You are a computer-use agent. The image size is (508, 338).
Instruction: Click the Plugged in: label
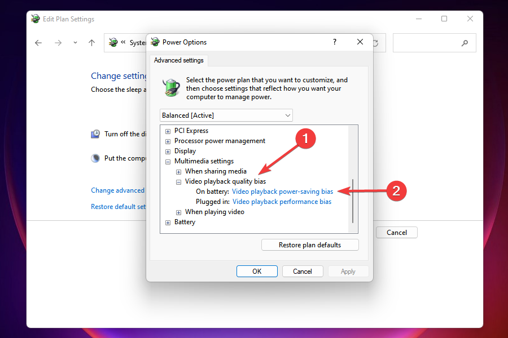tap(213, 202)
